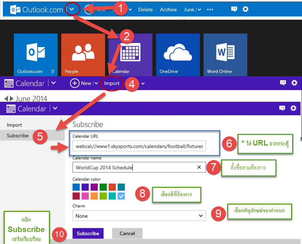The width and height of the screenshot is (302, 244).
Task: Click the New plus circle icon
Action: coord(74,83)
